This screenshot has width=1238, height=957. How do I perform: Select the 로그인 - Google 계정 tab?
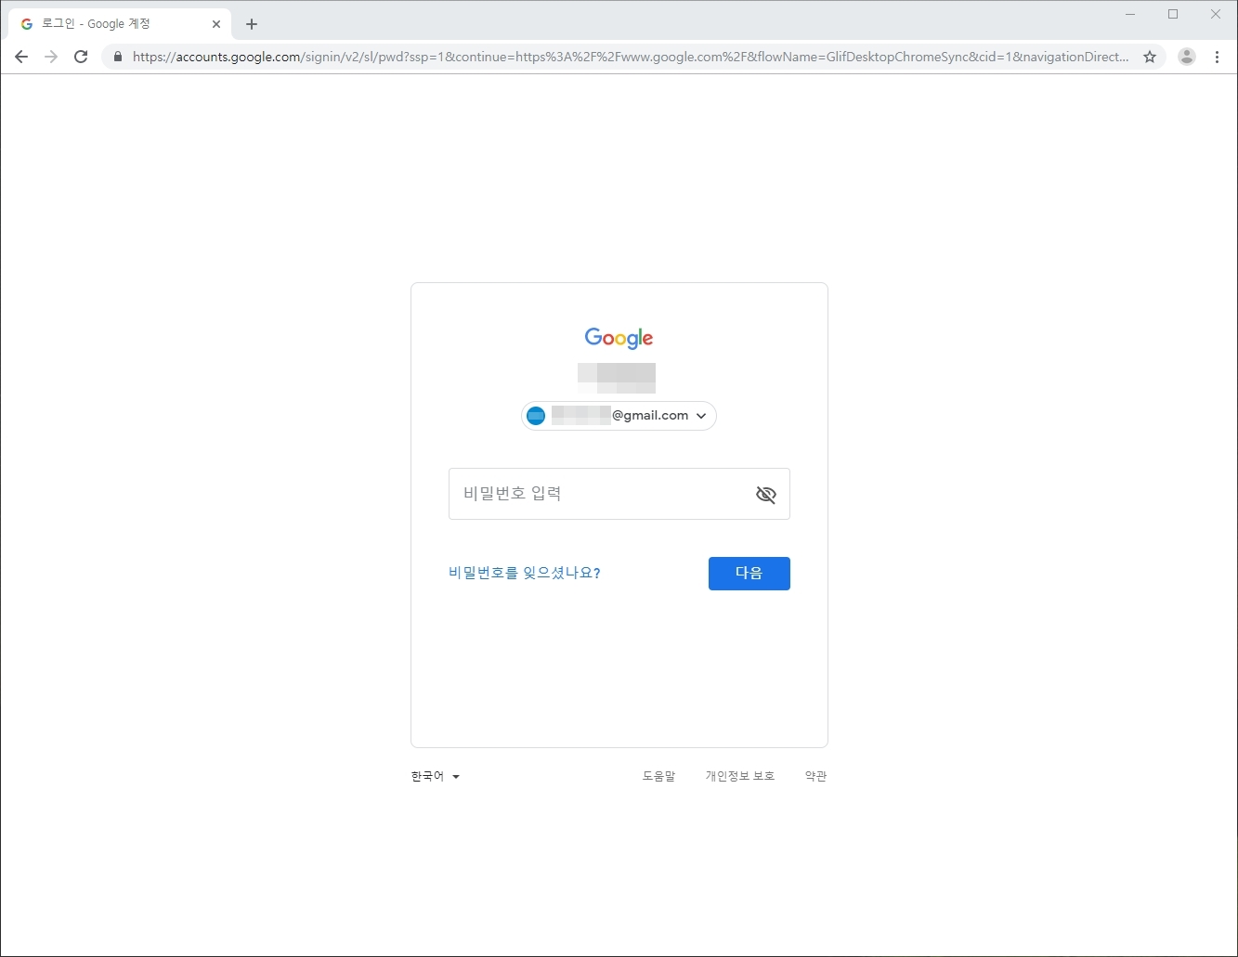118,24
